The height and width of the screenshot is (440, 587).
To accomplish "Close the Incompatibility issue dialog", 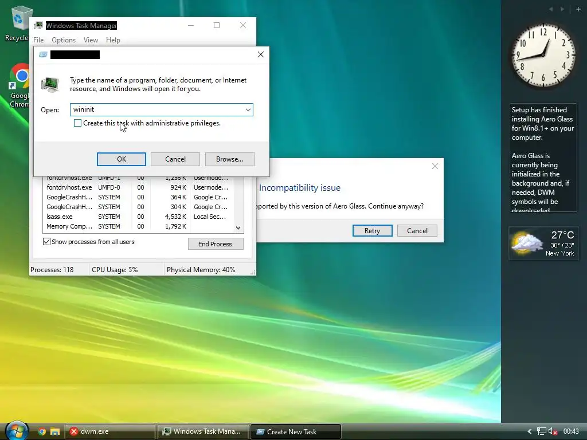I will pyautogui.click(x=435, y=166).
